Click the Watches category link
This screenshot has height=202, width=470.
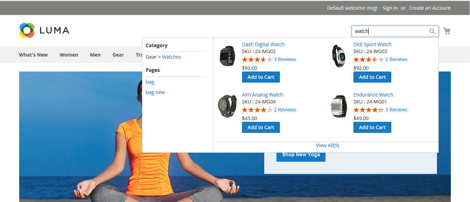click(x=172, y=57)
